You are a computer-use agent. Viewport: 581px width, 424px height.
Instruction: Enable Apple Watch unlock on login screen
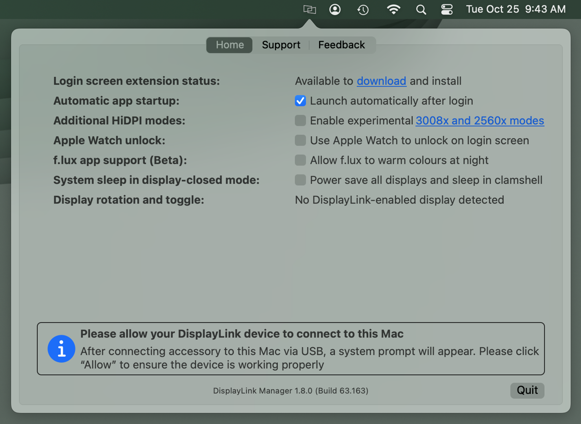coord(300,140)
